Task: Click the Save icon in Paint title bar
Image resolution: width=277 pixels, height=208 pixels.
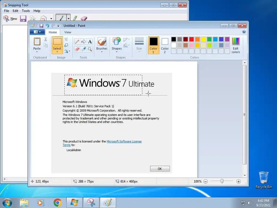Action: (41, 26)
